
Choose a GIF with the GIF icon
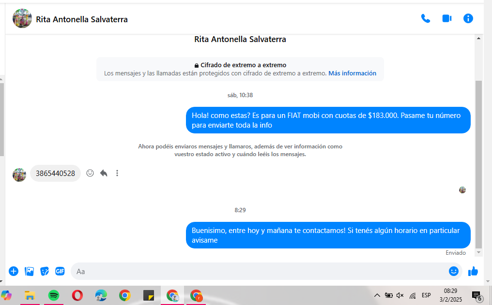[x=60, y=271]
